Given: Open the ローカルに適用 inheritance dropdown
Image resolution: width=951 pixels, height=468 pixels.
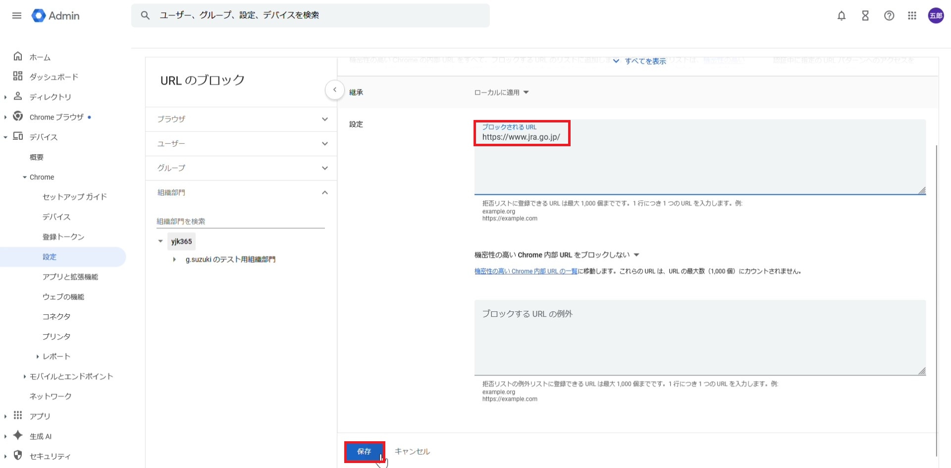Looking at the screenshot, I should [501, 93].
